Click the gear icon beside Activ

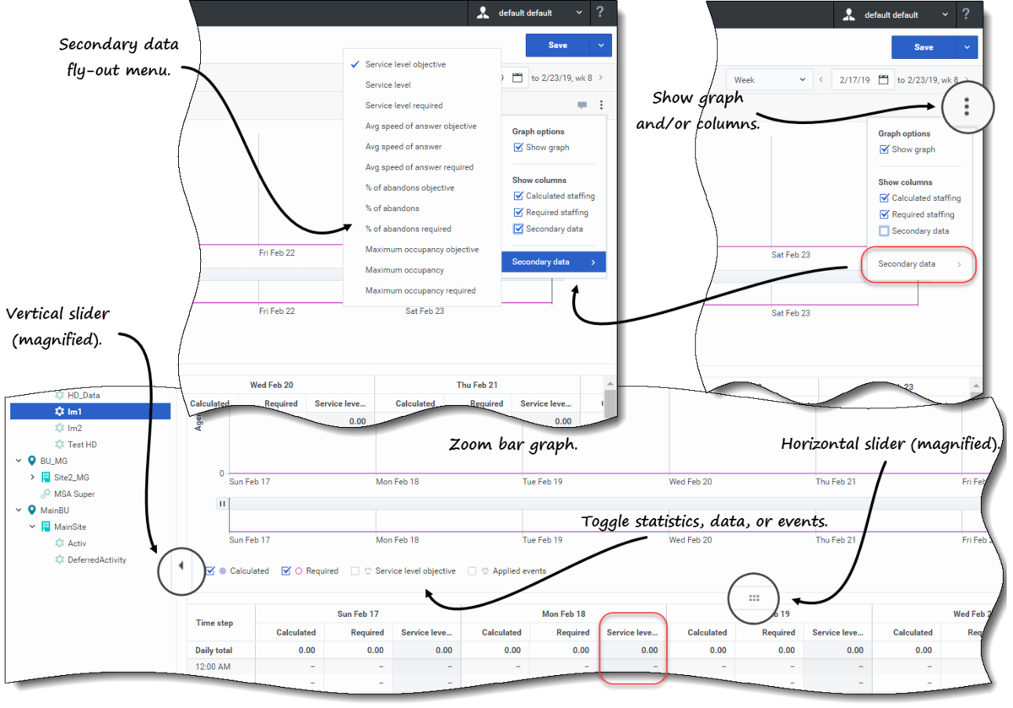[59, 543]
